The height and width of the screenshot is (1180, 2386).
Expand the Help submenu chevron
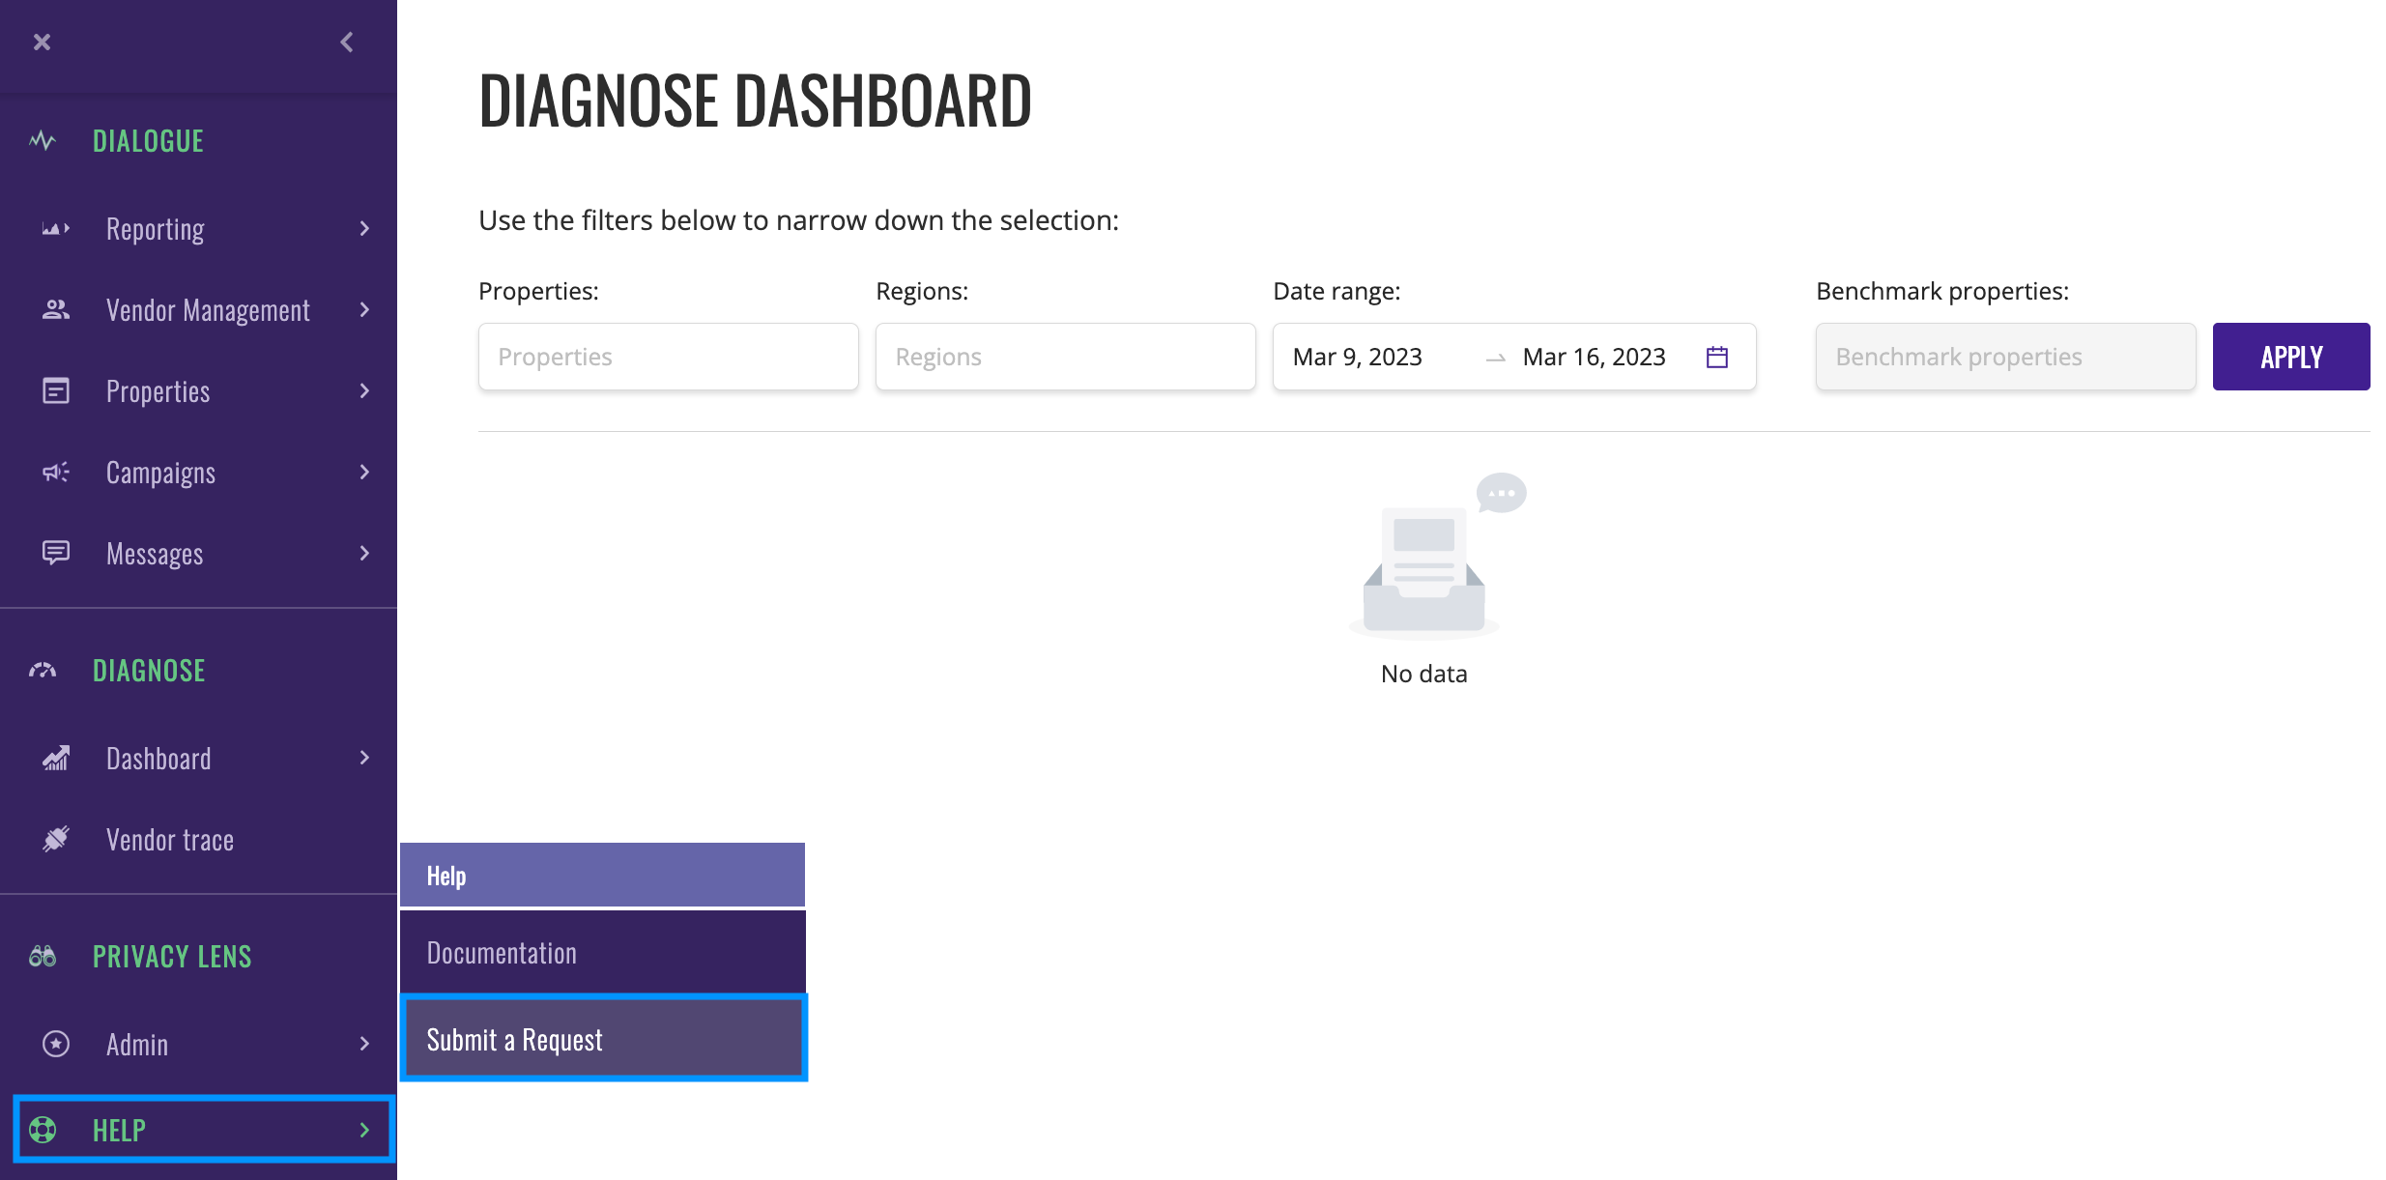(364, 1130)
